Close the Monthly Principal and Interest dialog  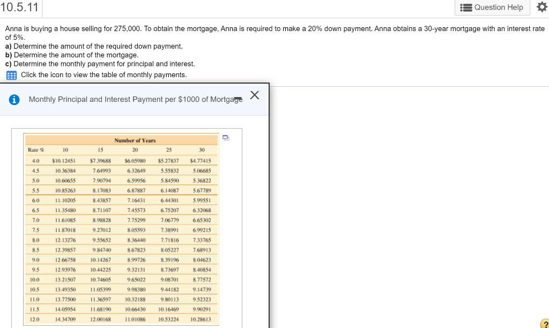(255, 95)
